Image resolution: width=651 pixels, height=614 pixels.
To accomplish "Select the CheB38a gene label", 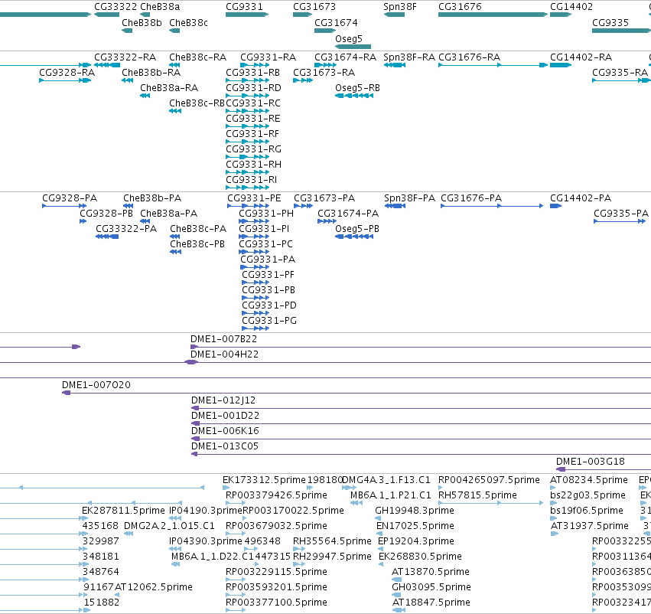I will pyautogui.click(x=160, y=7).
